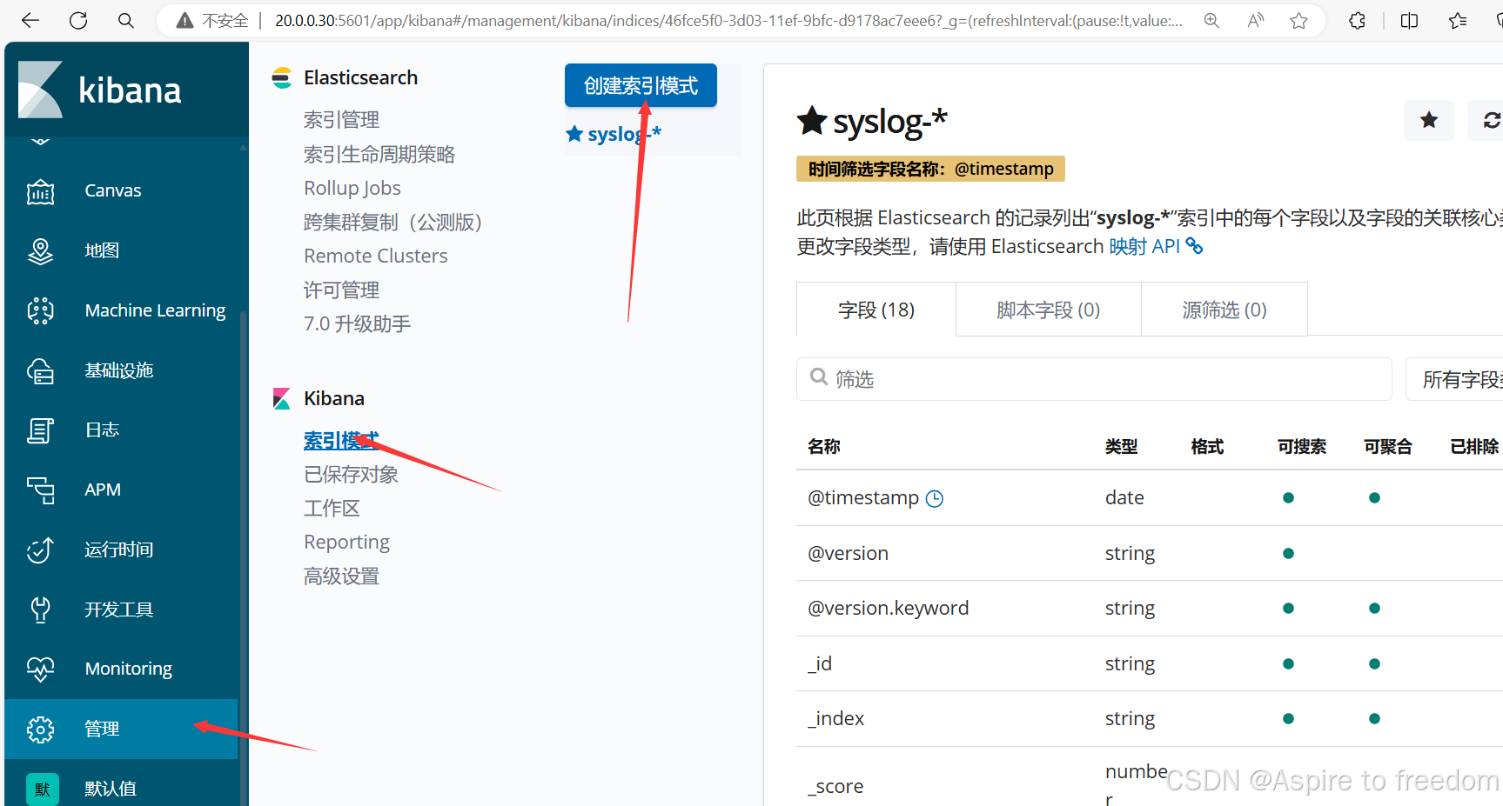Switch to 源筛选 (0) tab
The height and width of the screenshot is (806, 1503).
(1225, 310)
